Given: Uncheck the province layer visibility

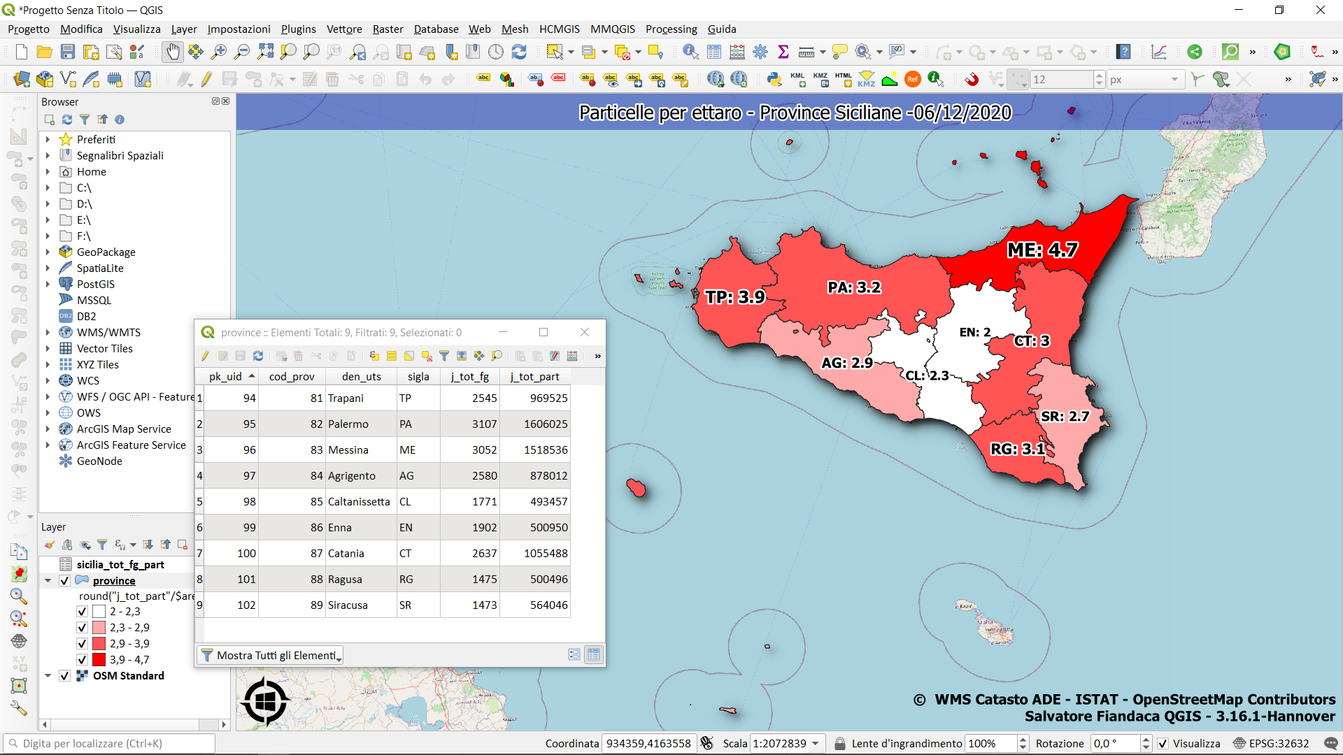Looking at the screenshot, I should pos(65,580).
